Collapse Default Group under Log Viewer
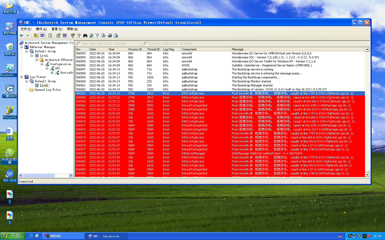Image resolution: width=385 pixels, height=240 pixels. [27, 81]
